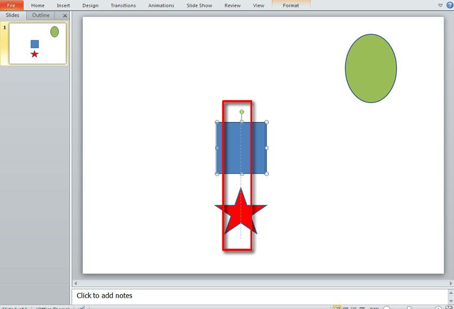Image resolution: width=454 pixels, height=309 pixels.
Task: Click the spelling check status icon
Action: point(81,307)
